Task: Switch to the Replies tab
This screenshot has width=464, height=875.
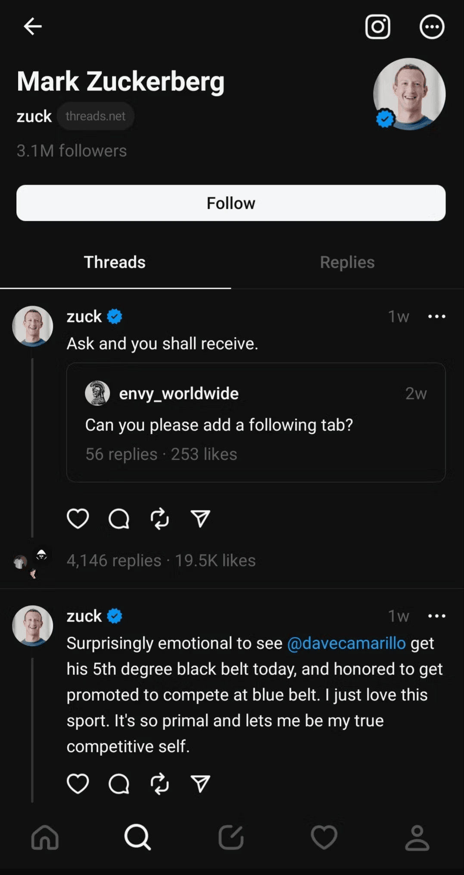Action: [347, 262]
